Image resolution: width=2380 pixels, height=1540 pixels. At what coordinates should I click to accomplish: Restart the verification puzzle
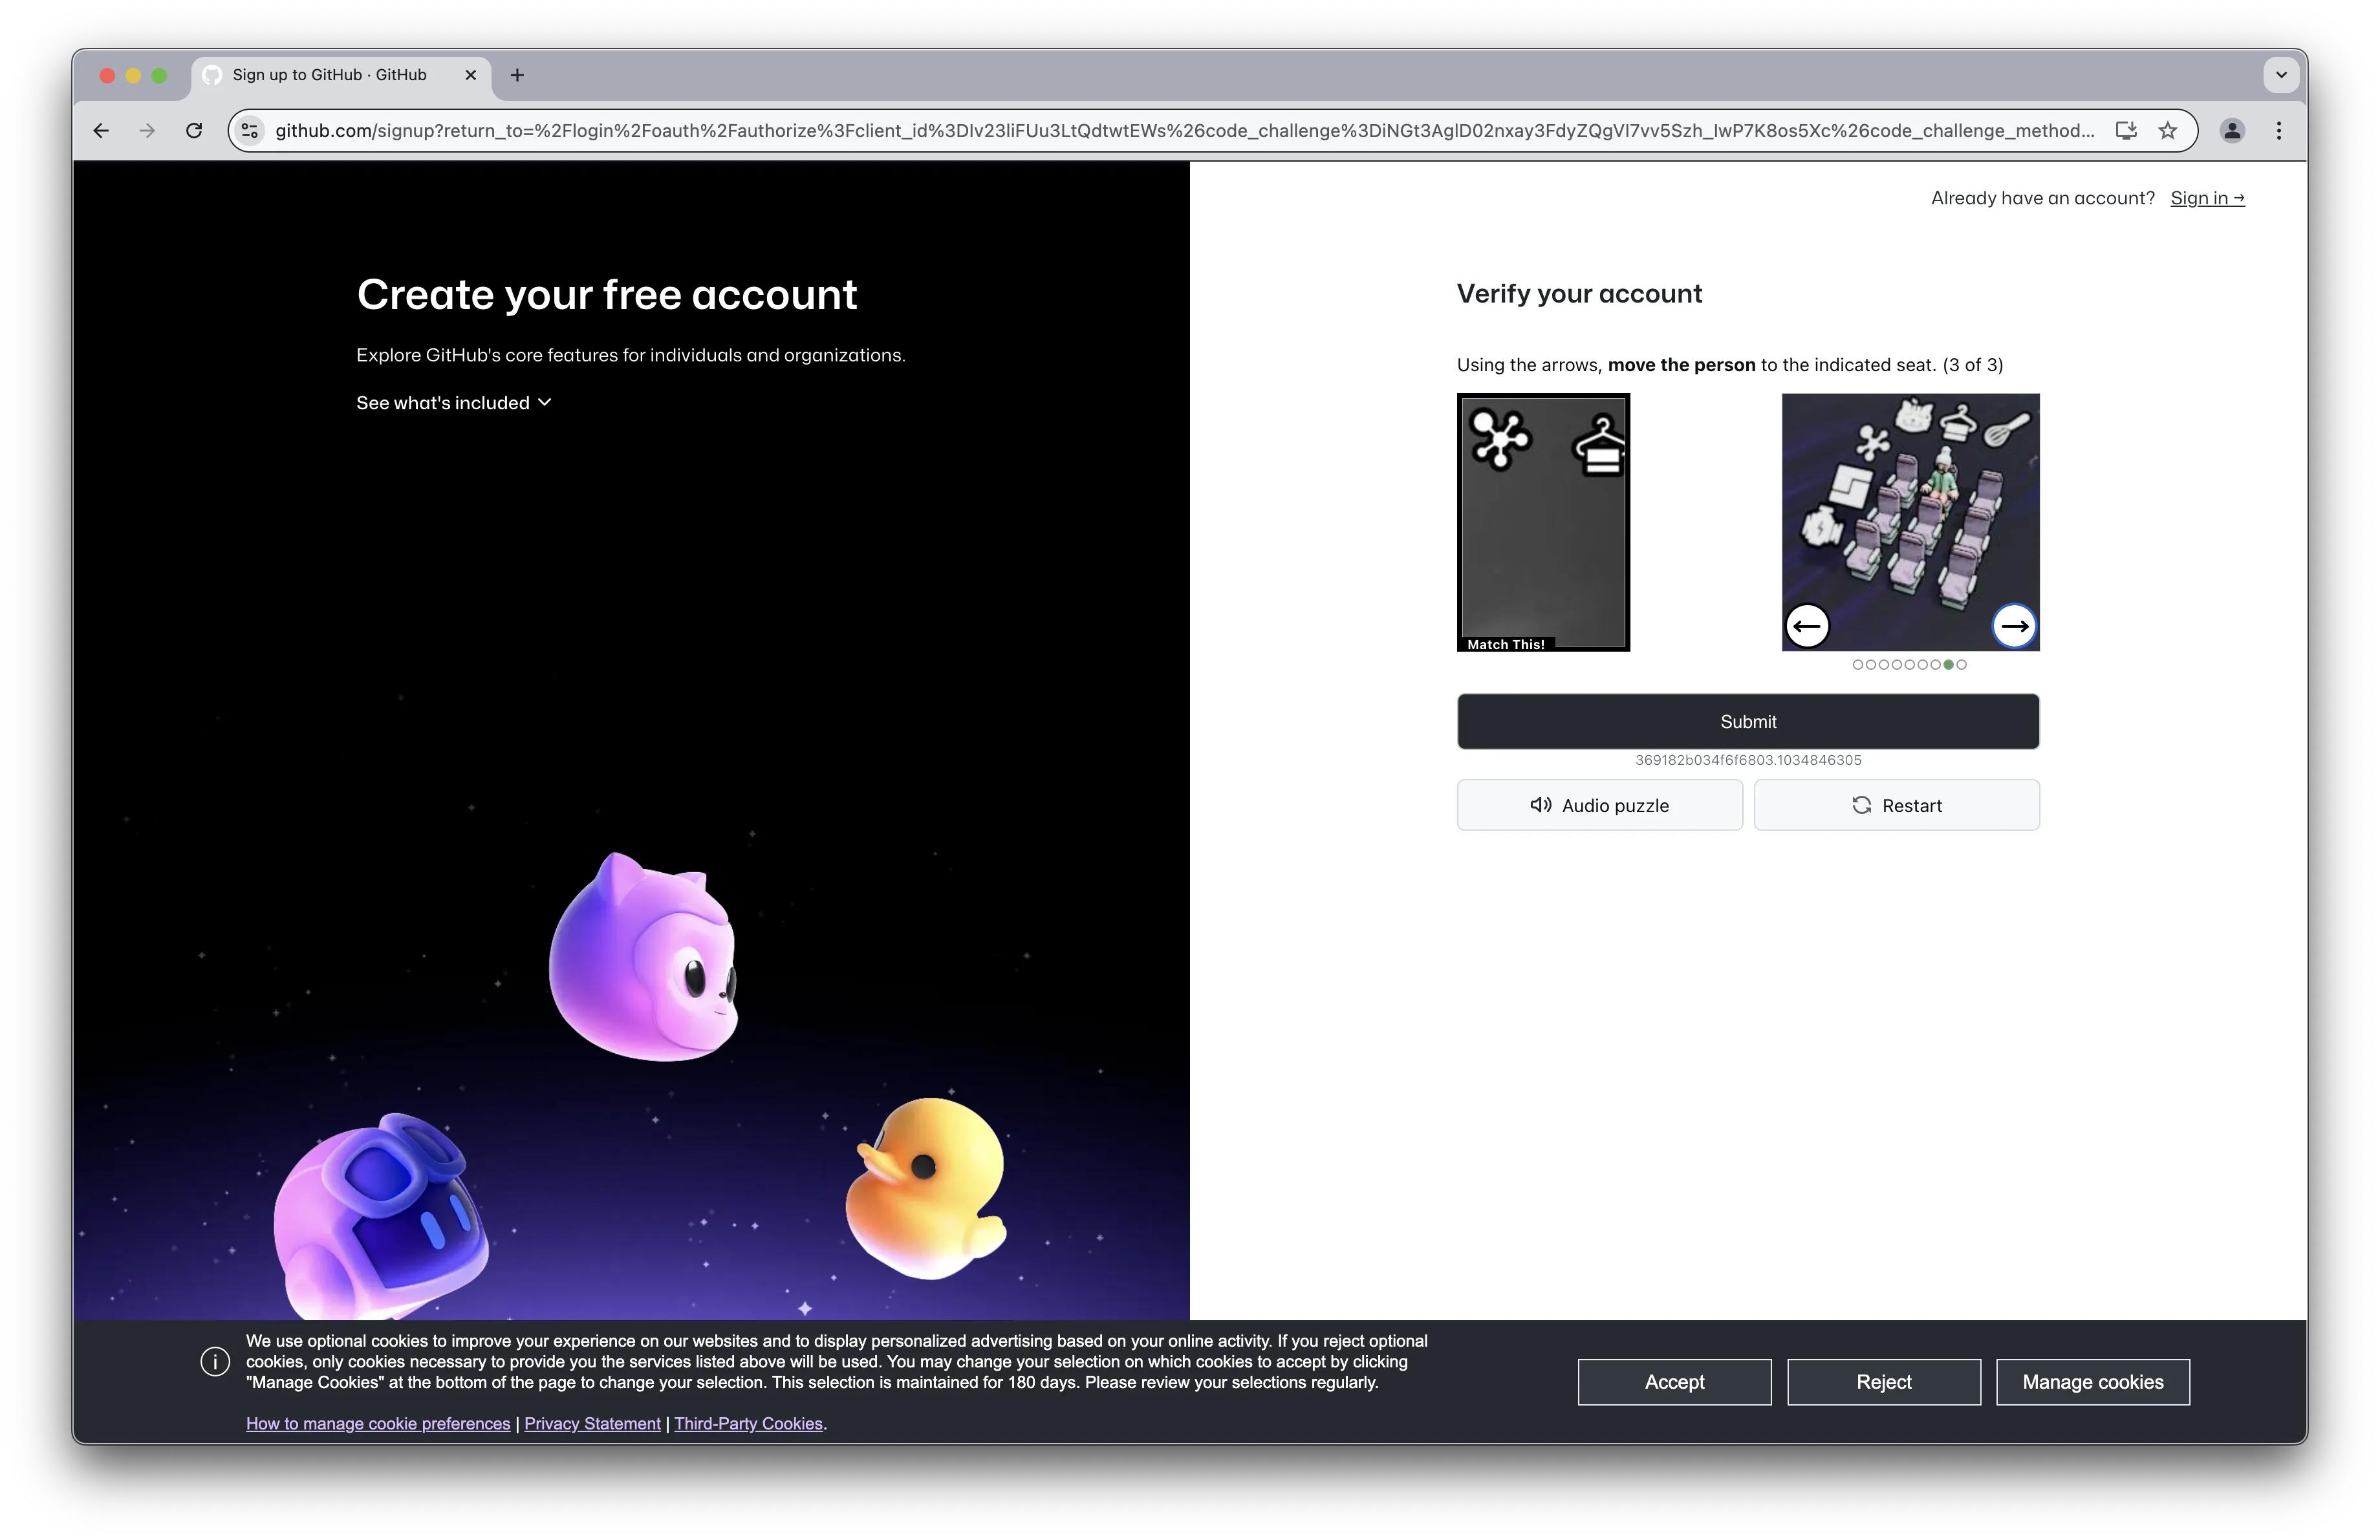(x=1896, y=806)
